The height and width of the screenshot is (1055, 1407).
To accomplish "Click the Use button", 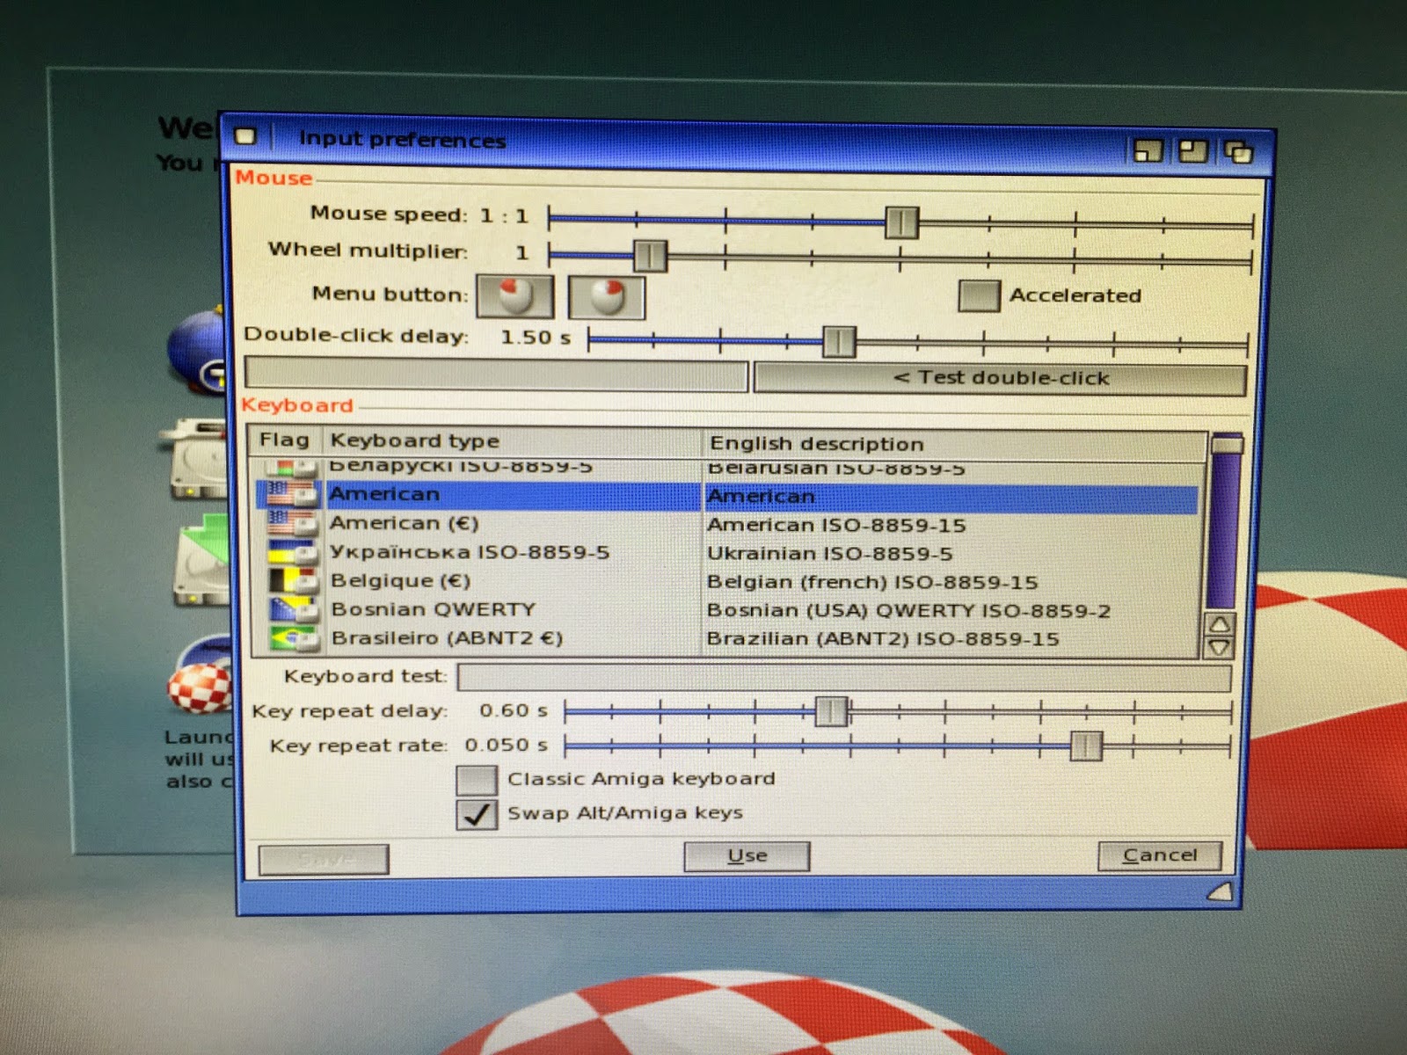I will coord(747,855).
